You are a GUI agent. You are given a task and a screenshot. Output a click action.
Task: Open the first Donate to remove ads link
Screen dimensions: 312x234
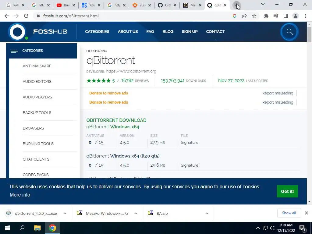click(109, 93)
